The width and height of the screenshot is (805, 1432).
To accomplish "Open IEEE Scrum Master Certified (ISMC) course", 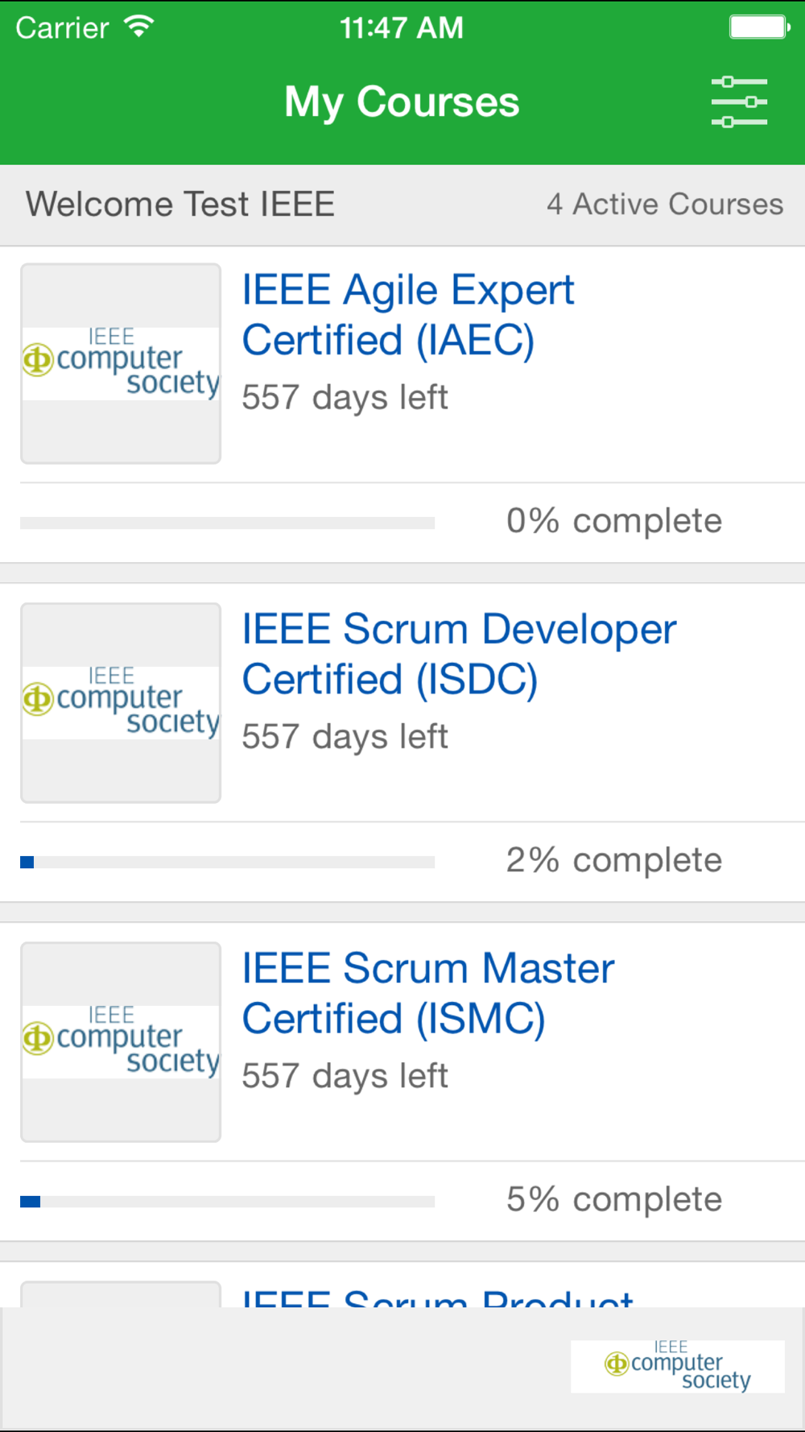I will pos(428,993).
